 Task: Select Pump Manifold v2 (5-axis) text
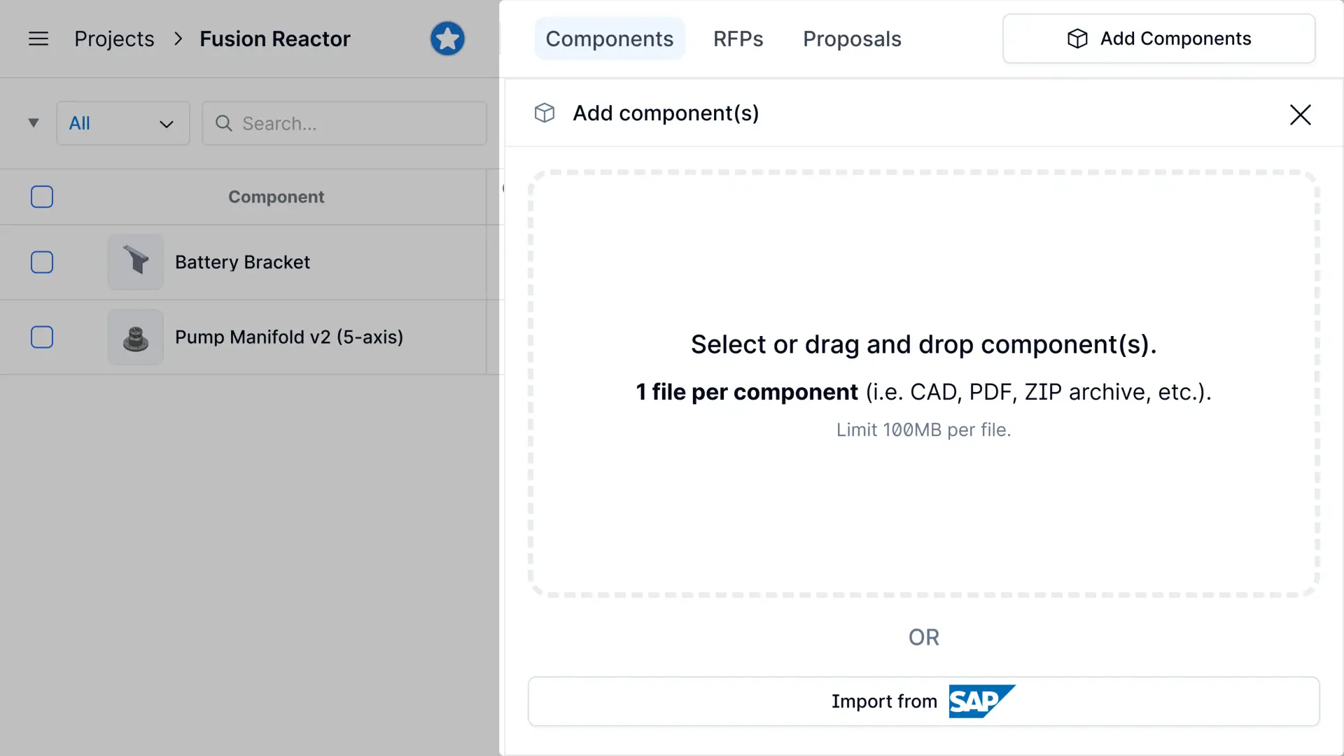click(289, 337)
